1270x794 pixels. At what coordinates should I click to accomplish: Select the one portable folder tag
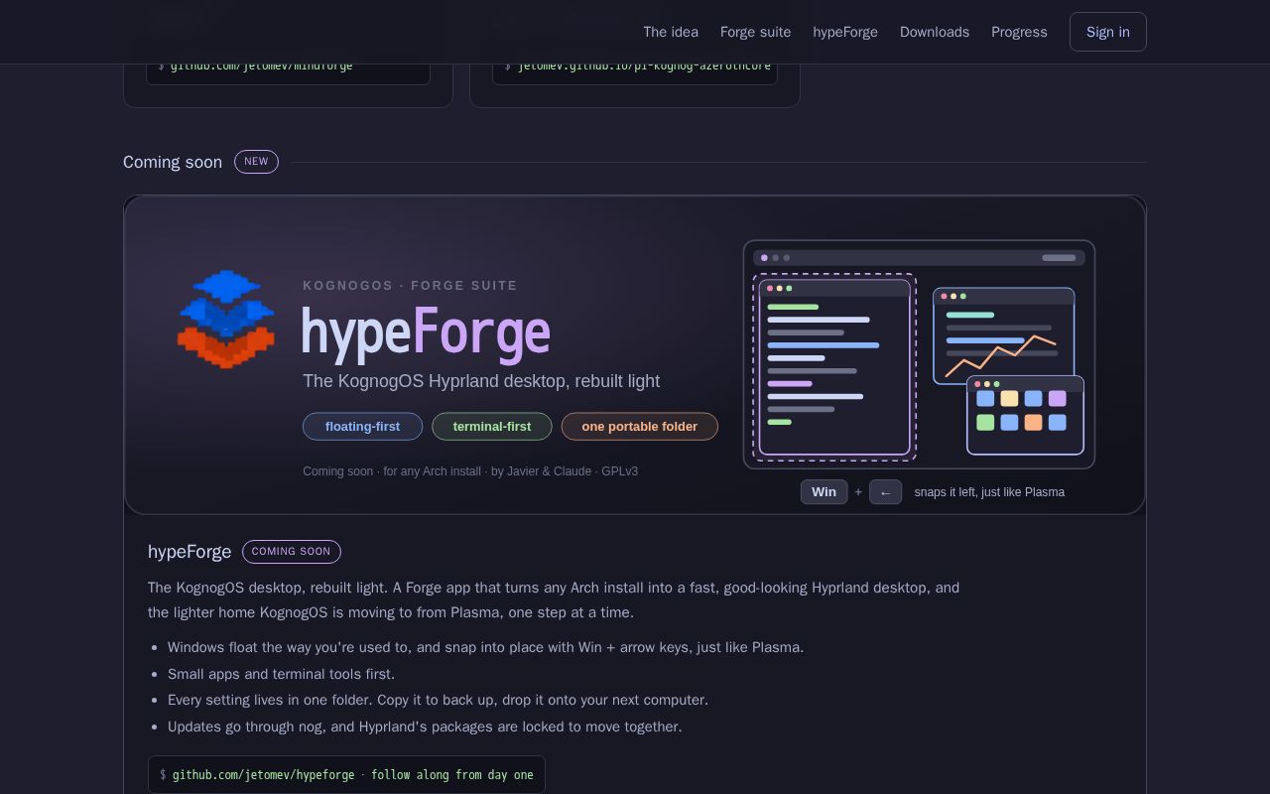pos(640,426)
